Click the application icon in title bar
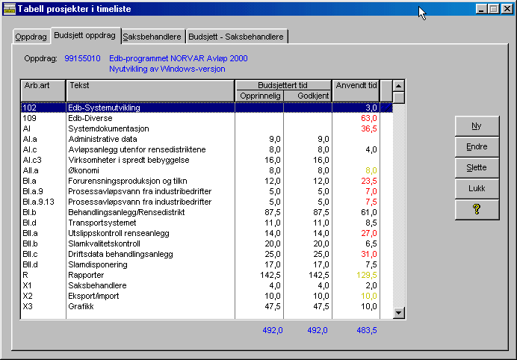517x360 pixels. (9, 9)
